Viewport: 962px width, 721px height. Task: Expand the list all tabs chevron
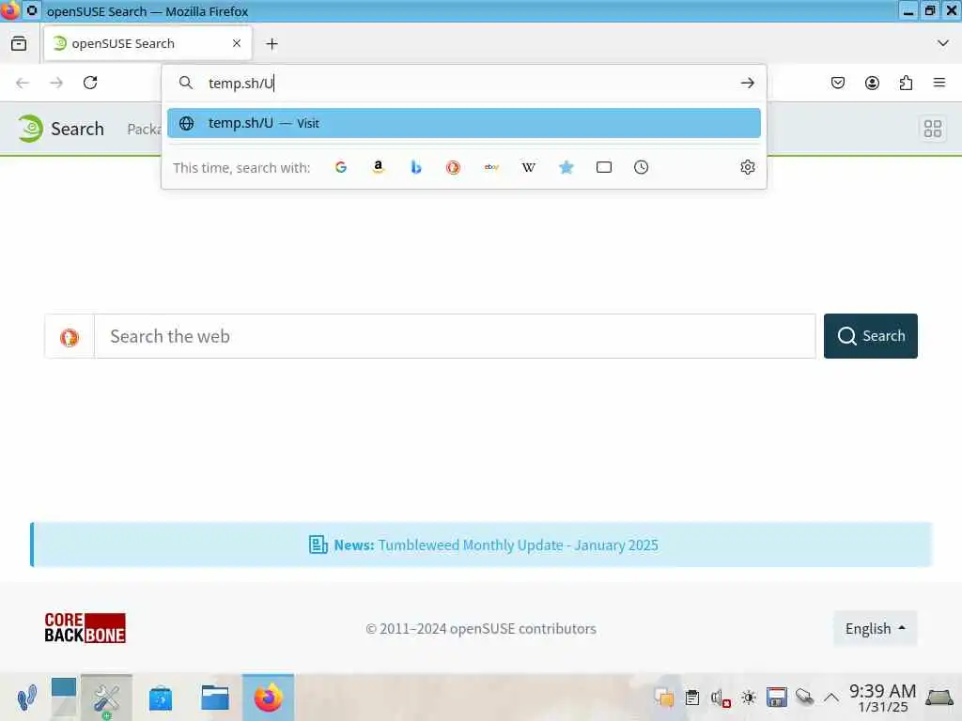coord(943,43)
